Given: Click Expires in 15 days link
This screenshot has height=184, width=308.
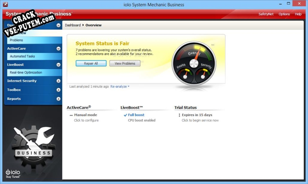Looking at the screenshot, I should (x=197, y=115).
